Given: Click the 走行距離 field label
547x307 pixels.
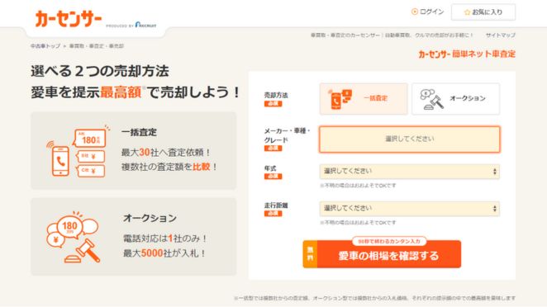Looking at the screenshot, I should [x=276, y=205].
